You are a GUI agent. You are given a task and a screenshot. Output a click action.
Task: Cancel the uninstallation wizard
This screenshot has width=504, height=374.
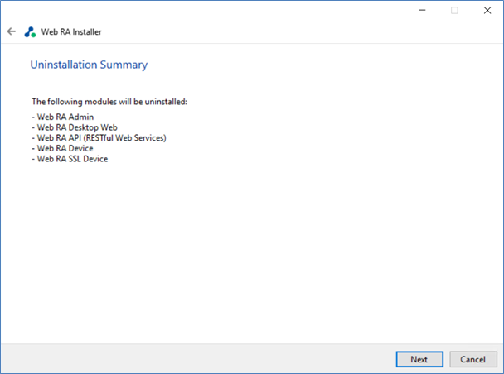click(473, 359)
